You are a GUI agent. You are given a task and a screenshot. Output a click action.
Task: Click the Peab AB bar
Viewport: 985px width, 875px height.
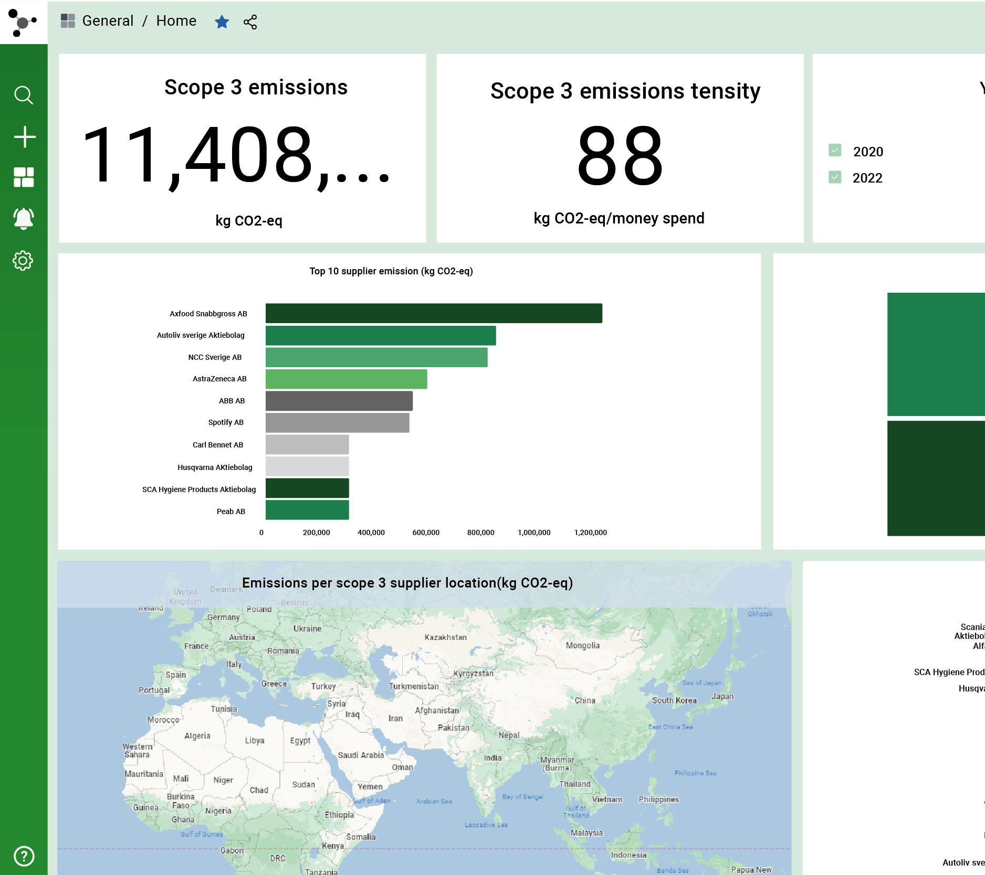tap(307, 510)
